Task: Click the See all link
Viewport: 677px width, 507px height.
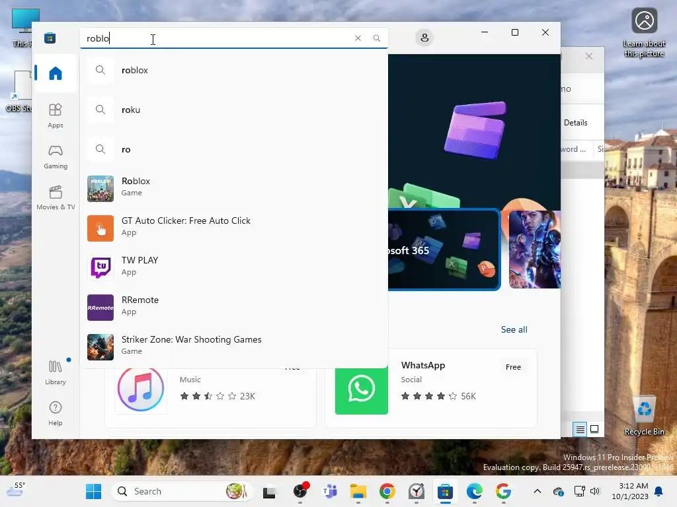Action: pyautogui.click(x=514, y=329)
